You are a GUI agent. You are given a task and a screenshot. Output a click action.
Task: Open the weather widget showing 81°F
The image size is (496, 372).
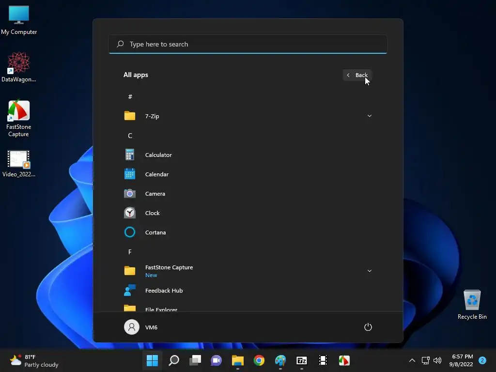tap(34, 360)
